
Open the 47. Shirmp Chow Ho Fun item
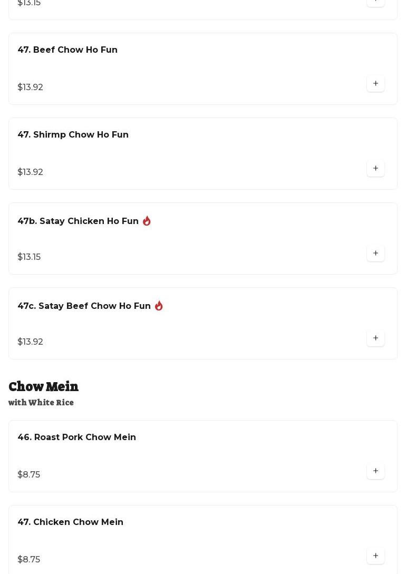click(73, 135)
